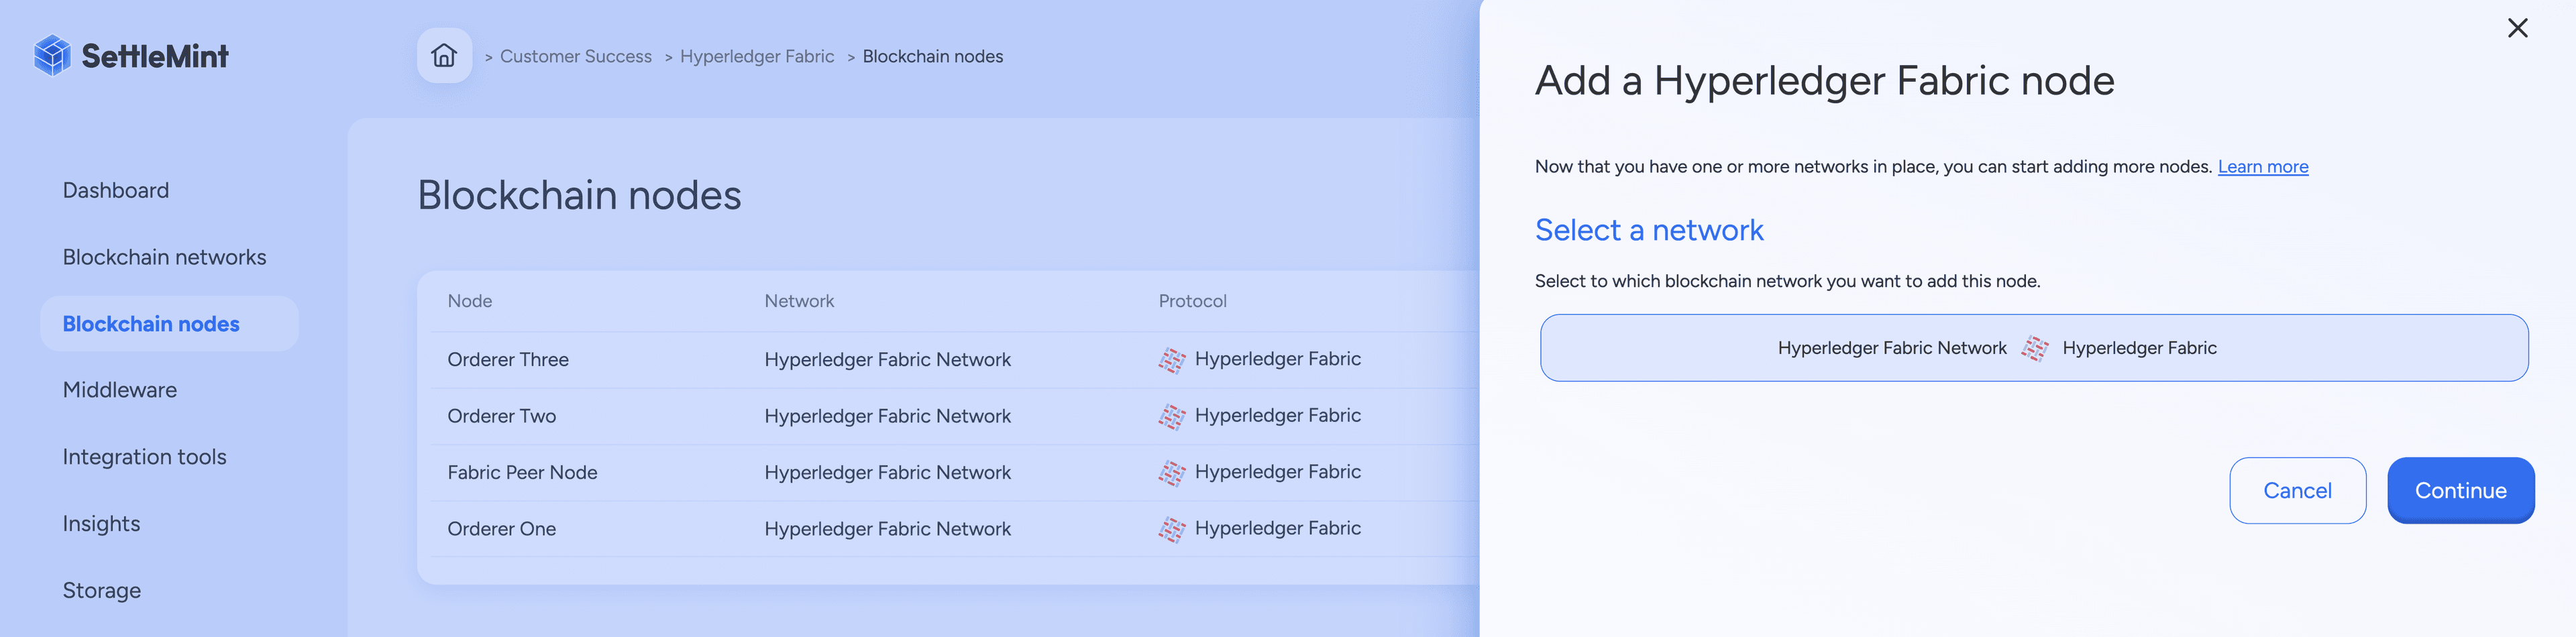Go to Blockchain networks in the sidebar

[x=164, y=257]
